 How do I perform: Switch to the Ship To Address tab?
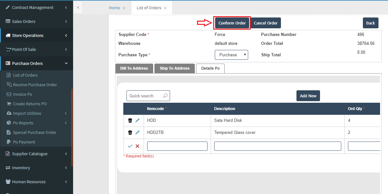pos(174,68)
